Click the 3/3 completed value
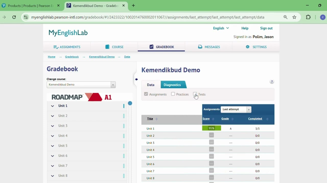The width and height of the screenshot is (327, 183). pyautogui.click(x=257, y=129)
